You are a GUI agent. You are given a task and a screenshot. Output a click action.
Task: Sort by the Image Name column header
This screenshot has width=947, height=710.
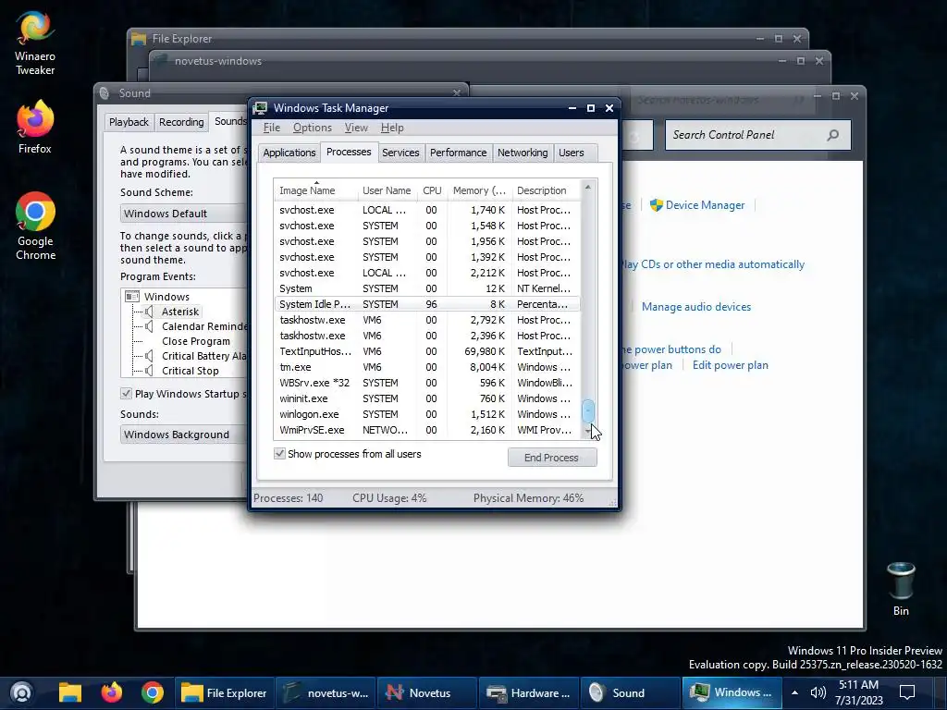tap(315, 190)
